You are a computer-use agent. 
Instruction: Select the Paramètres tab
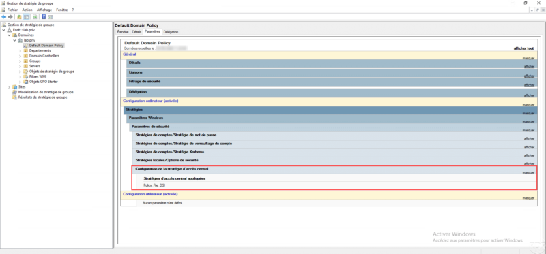152,31
